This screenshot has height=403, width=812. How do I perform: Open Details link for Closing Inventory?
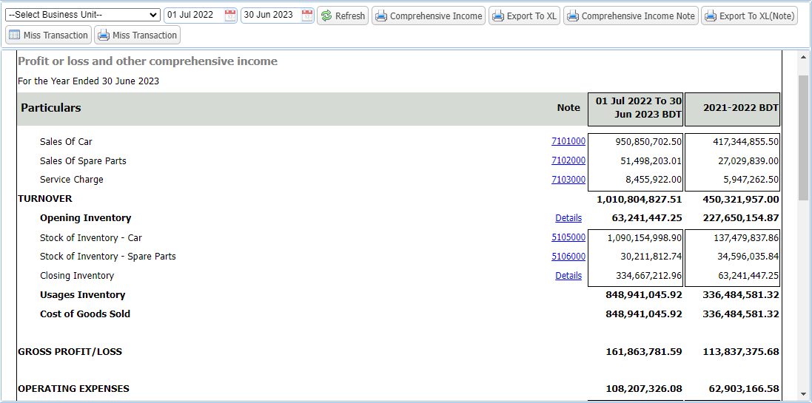(568, 276)
